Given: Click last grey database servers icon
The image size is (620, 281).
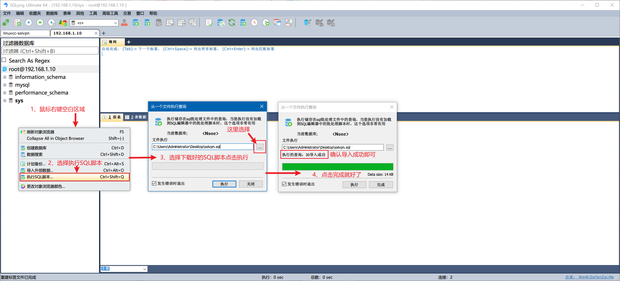Looking at the screenshot, I should coord(331,22).
